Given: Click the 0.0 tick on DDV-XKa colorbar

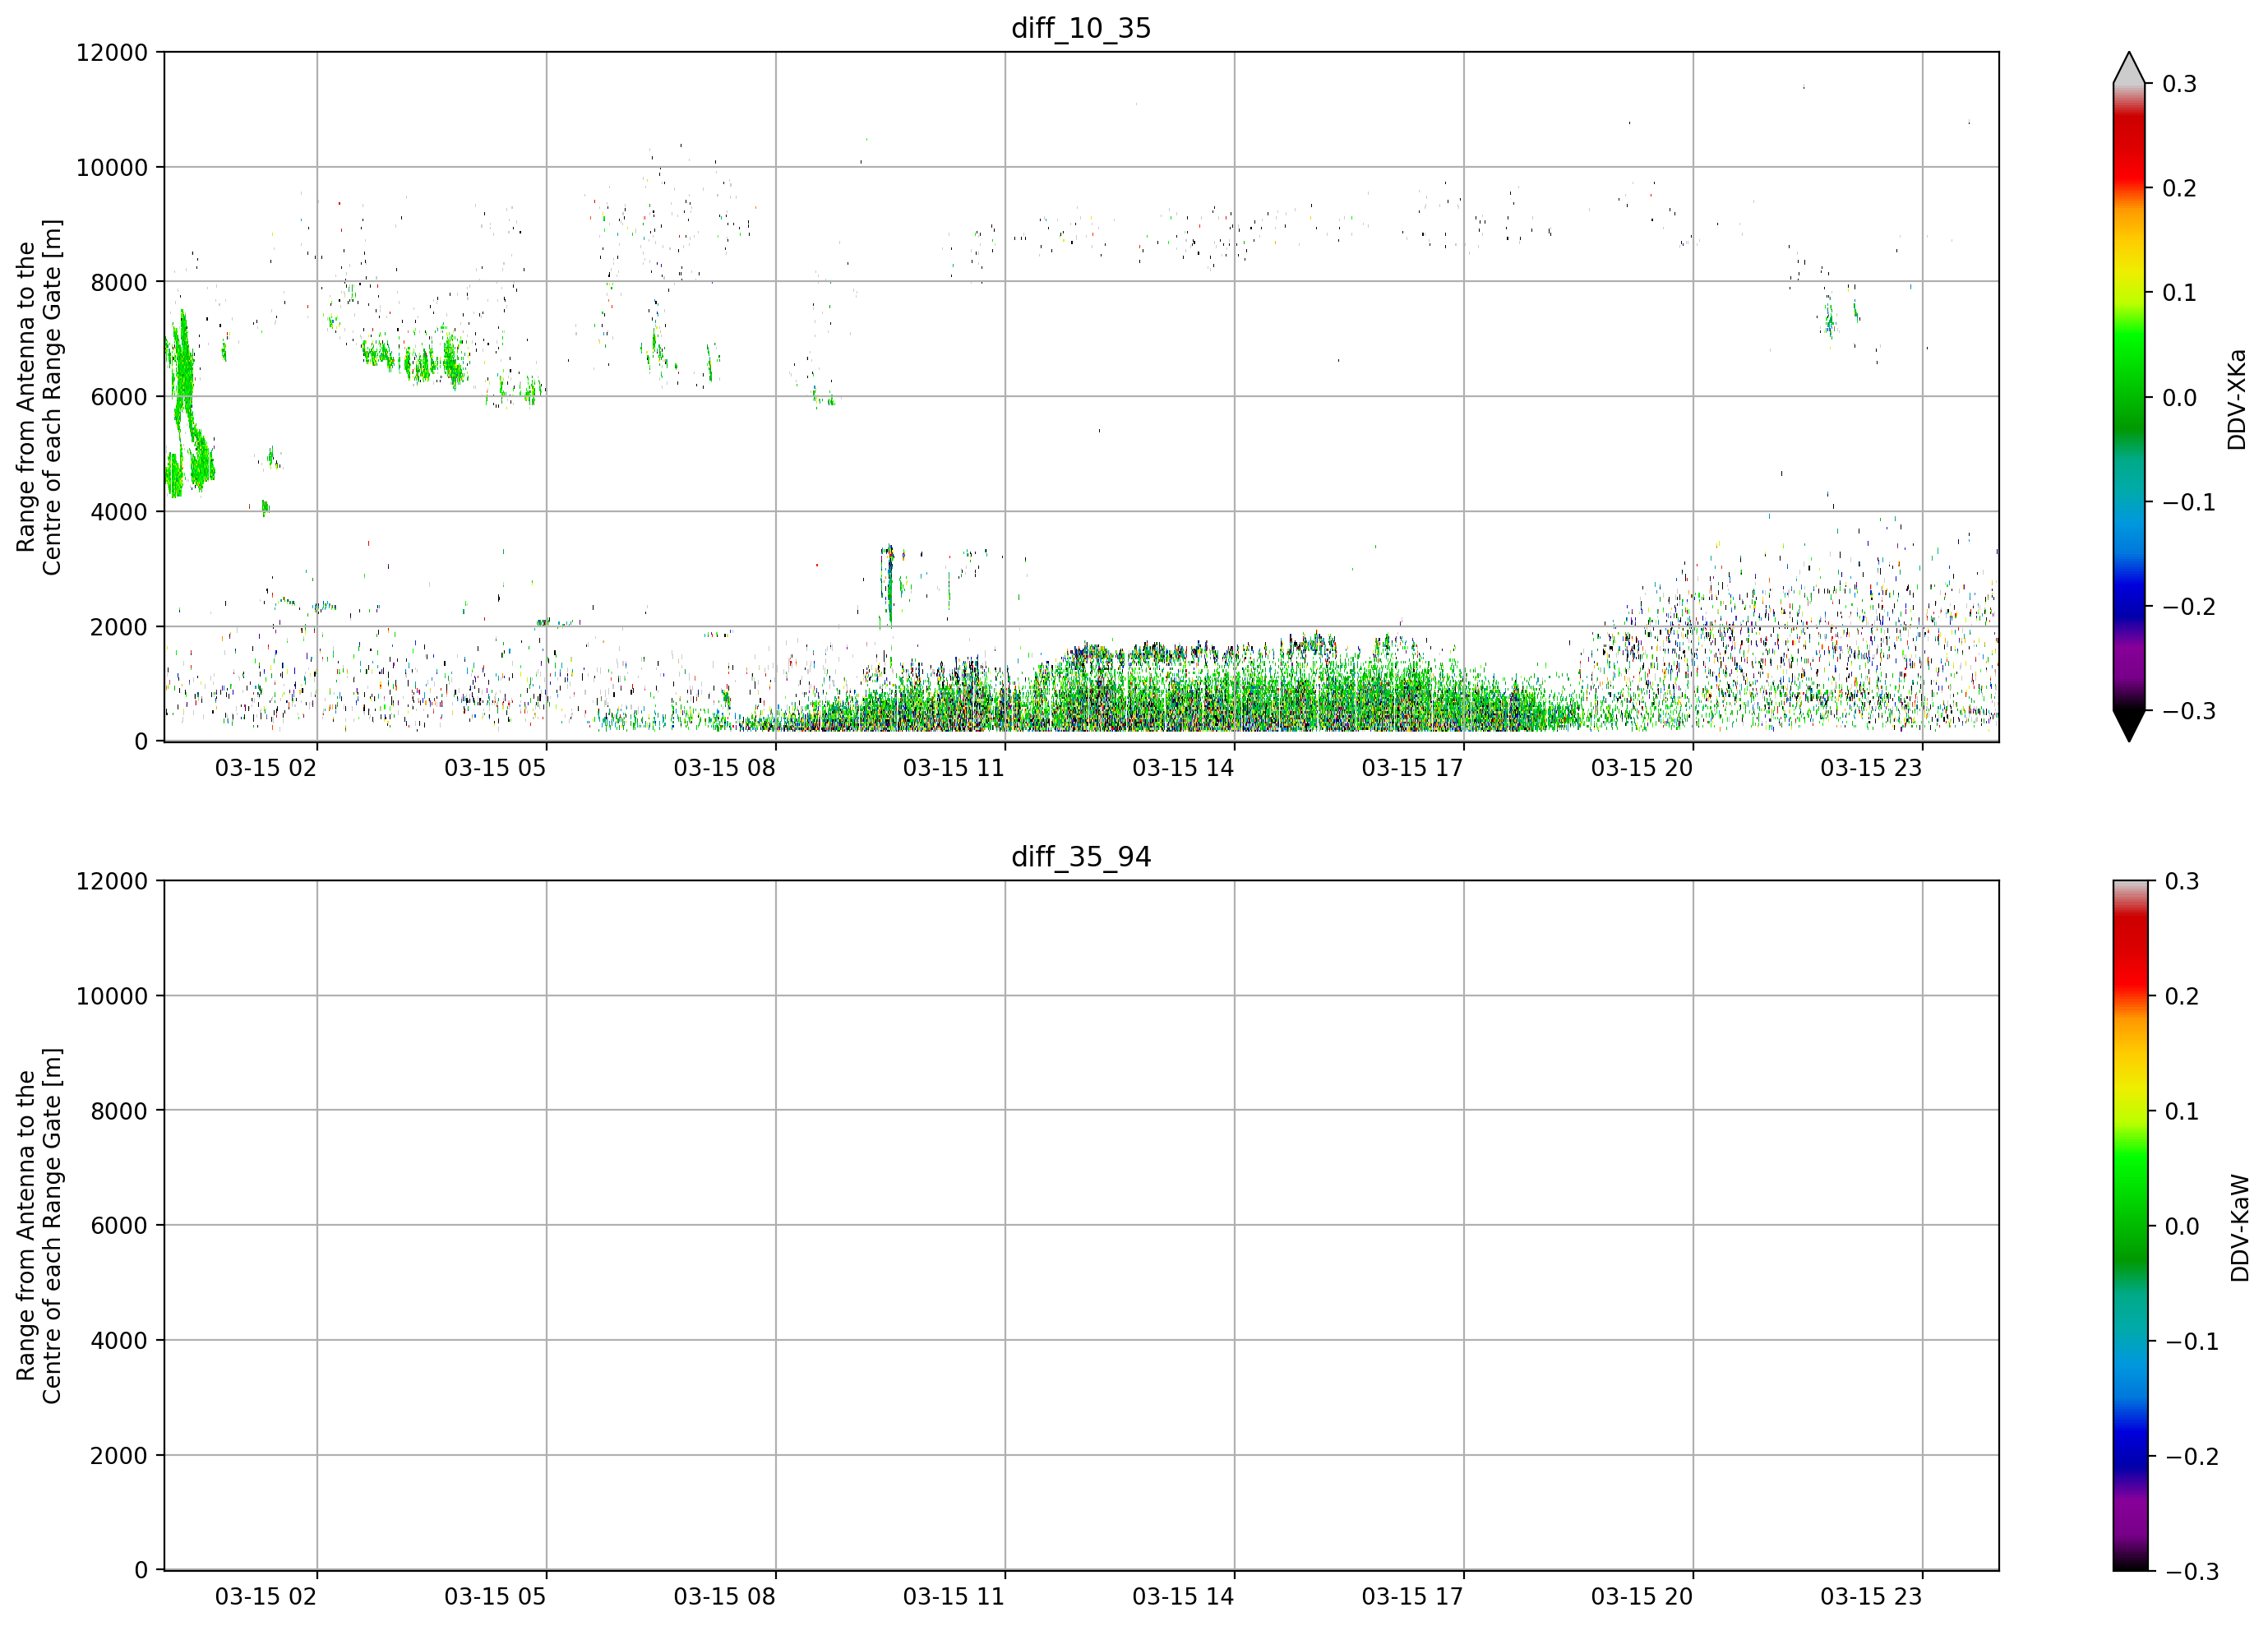Looking at the screenshot, I should pos(2179,397).
